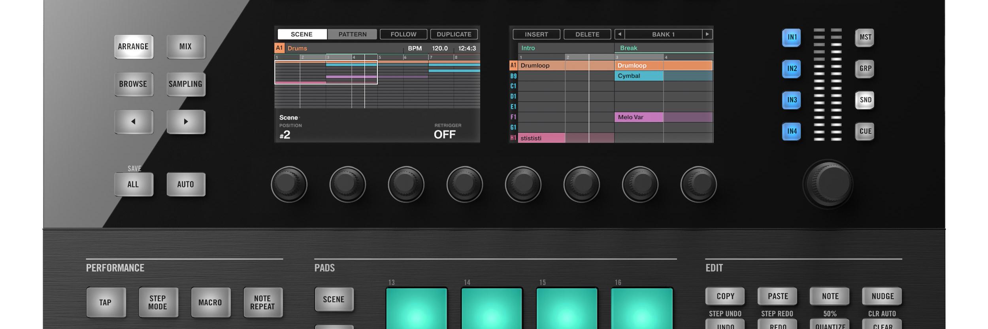Click DUPLICATE on the display
988x329 pixels.
[x=454, y=34]
